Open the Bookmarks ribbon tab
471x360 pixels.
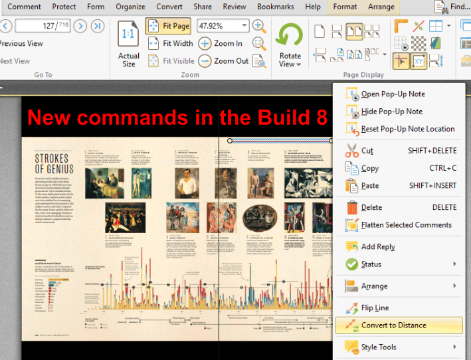coord(276,7)
